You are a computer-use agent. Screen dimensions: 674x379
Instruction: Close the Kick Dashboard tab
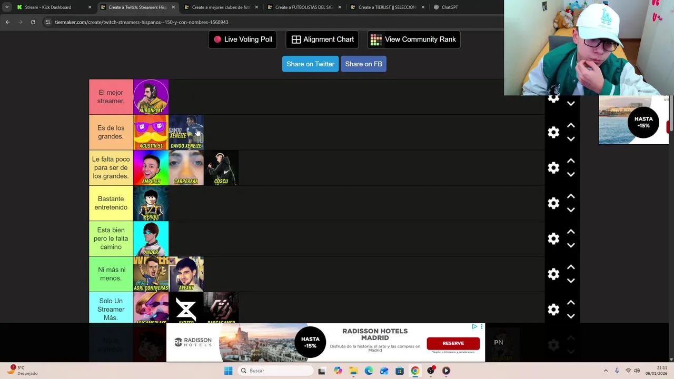coord(90,7)
